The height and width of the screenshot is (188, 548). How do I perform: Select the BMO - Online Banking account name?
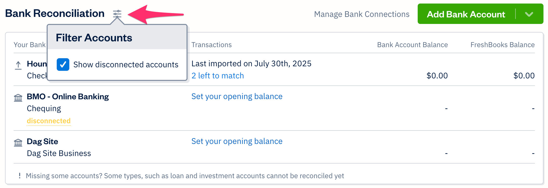68,97
